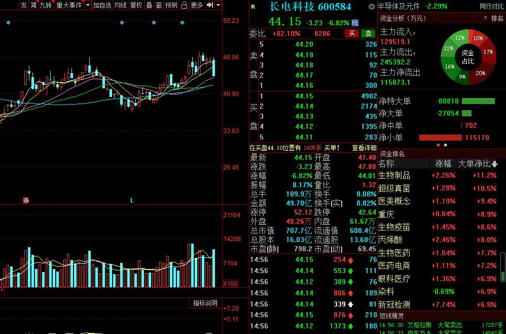Viewport: 506px width, 334px height.
Task: Sort by 大单净比 column header
Action: [x=478, y=164]
